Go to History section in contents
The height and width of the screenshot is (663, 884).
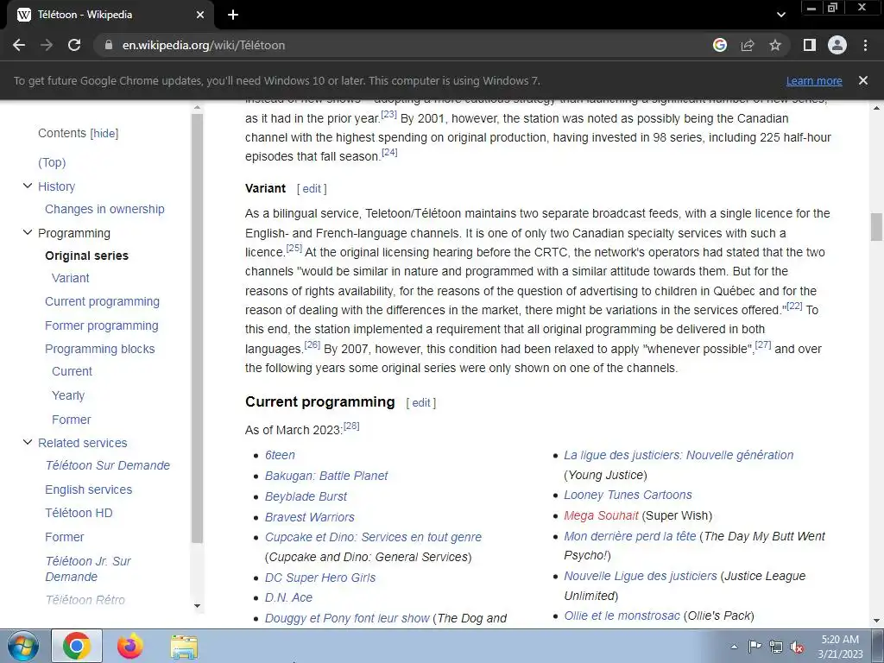click(56, 186)
